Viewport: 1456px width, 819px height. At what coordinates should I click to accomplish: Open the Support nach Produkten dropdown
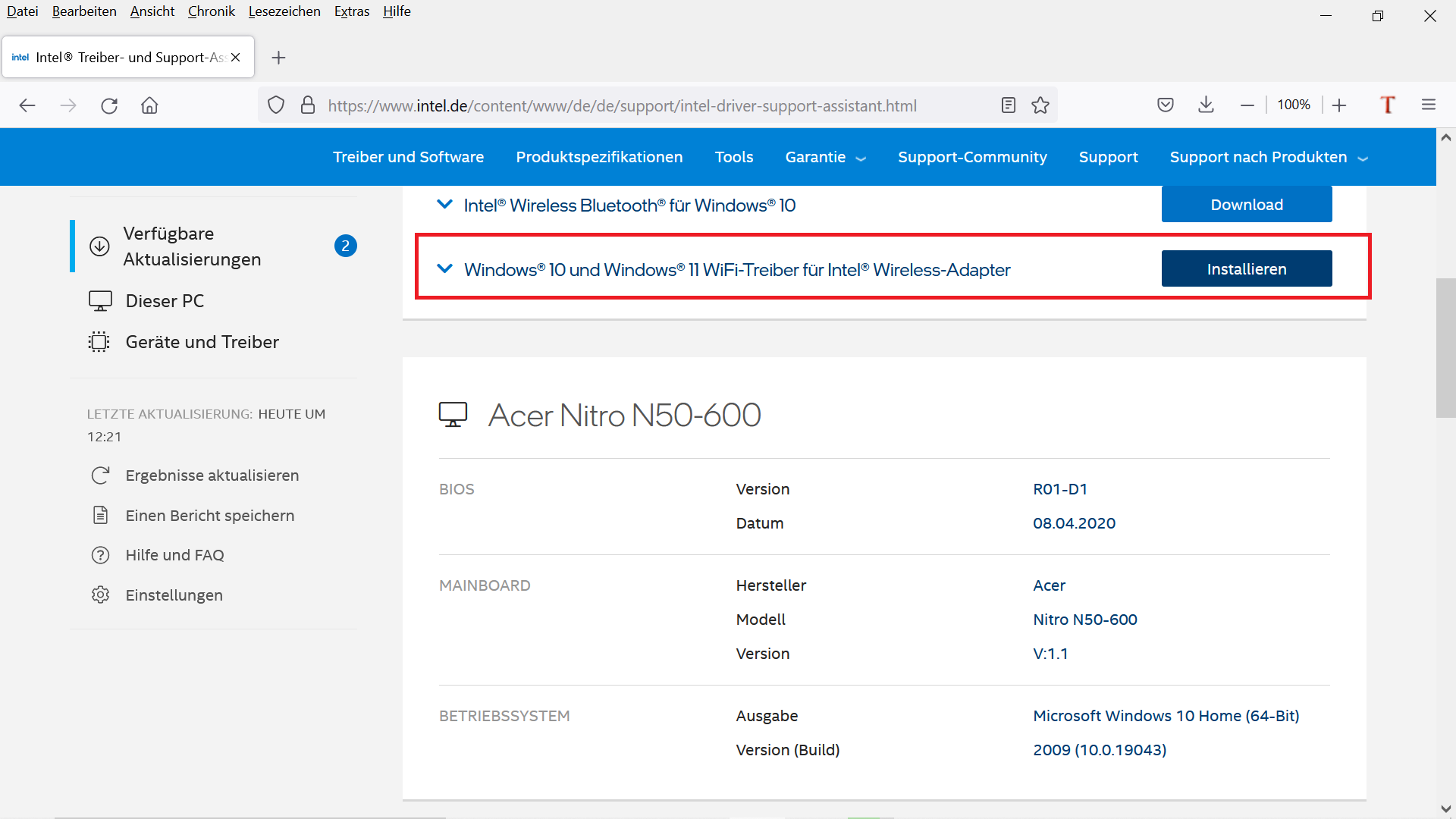1266,157
